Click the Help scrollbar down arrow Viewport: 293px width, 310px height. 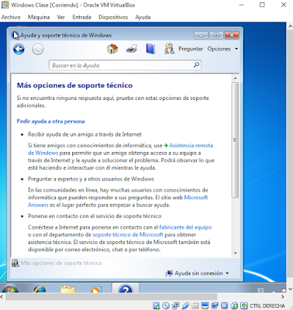(x=235, y=253)
